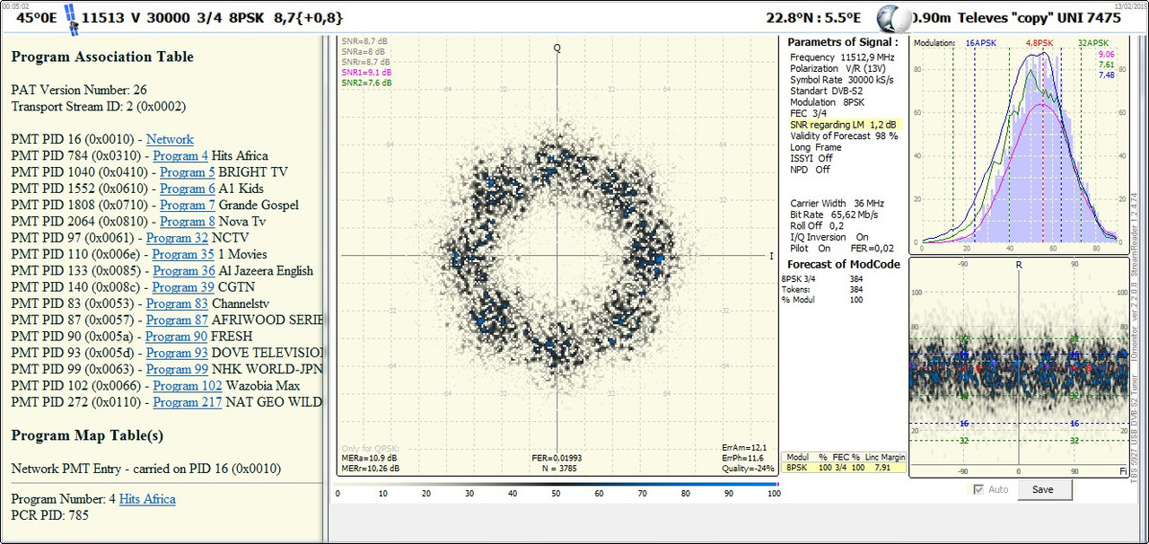Click the color intensity scale bar
Screen dimensions: 1149x544
point(557,484)
